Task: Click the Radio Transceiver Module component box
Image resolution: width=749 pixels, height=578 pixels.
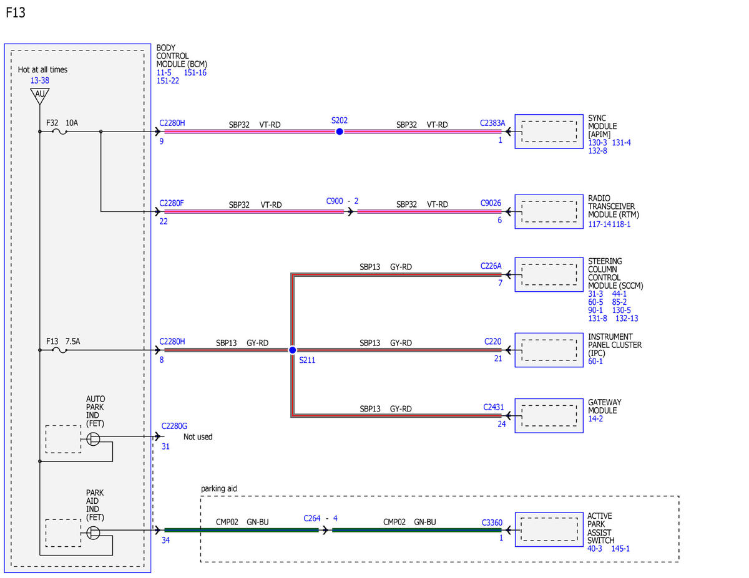Action: click(x=549, y=212)
